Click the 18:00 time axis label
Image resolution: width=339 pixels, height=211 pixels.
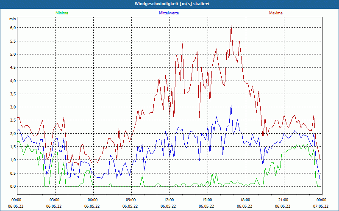(245, 200)
